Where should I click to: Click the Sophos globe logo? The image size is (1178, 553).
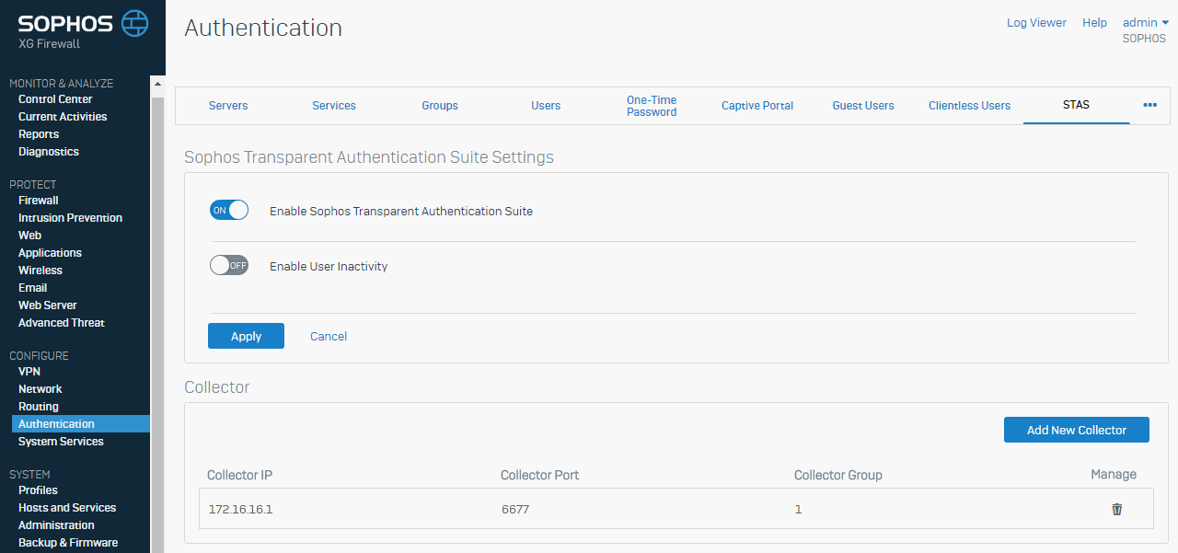point(134,23)
